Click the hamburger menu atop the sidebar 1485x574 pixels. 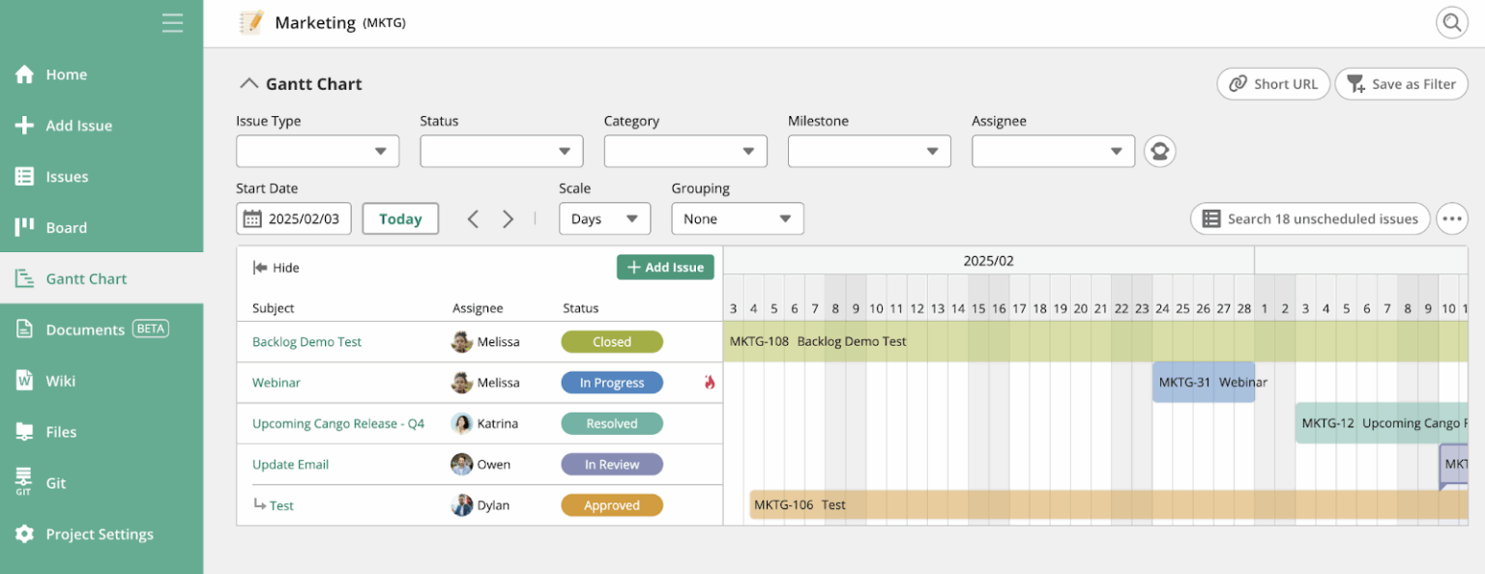(x=172, y=23)
